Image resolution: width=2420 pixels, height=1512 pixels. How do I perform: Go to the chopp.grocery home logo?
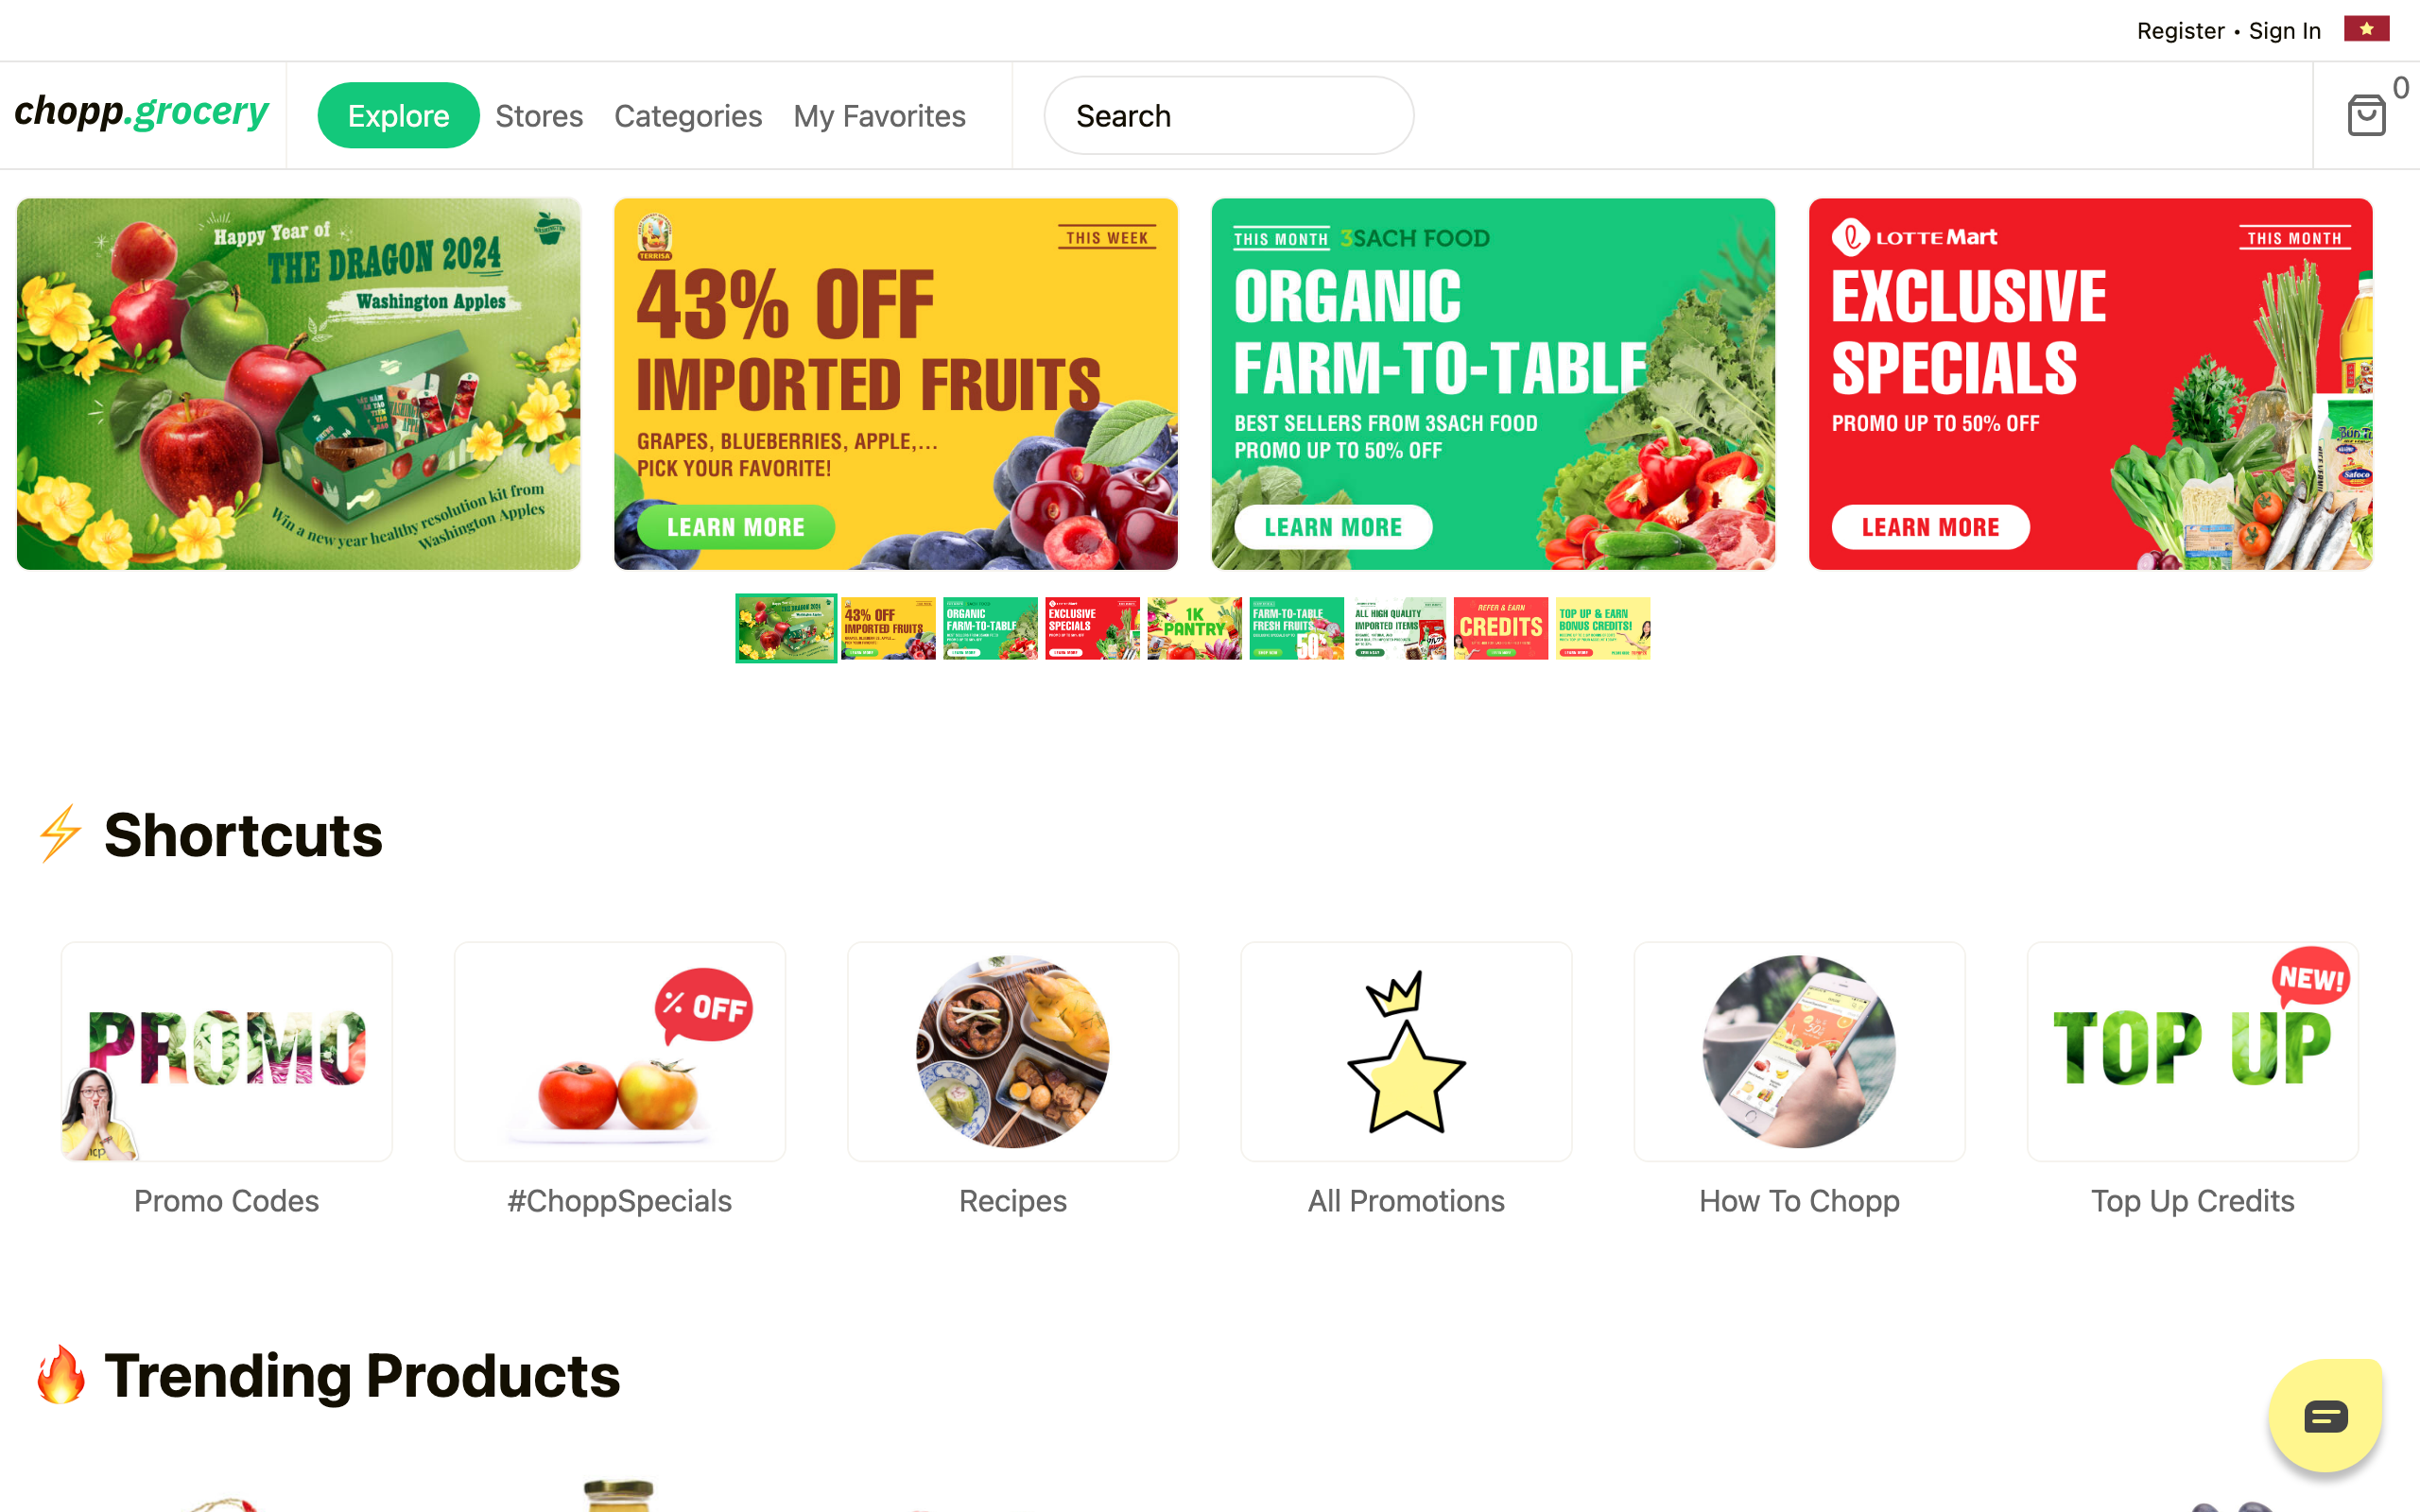[x=142, y=111]
